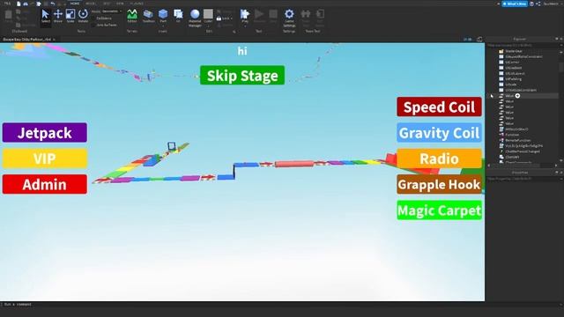Select UIAspectRatioConstraint in Explorer
The width and height of the screenshot is (564, 317).
coord(523,56)
